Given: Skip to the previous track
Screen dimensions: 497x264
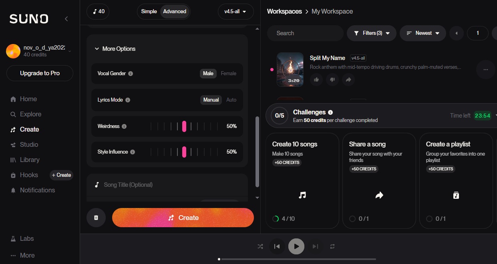Looking at the screenshot, I should pyautogui.click(x=277, y=246).
